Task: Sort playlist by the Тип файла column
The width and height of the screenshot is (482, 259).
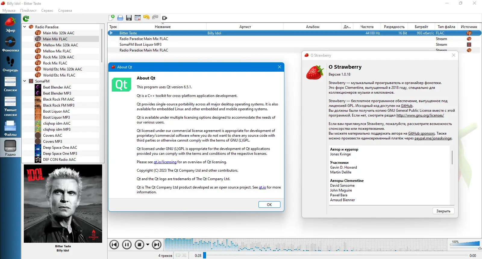Action: point(446,27)
